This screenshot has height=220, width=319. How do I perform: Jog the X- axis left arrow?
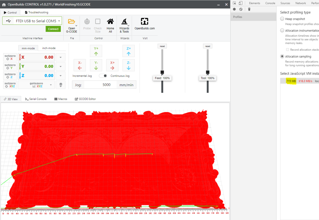80,65
